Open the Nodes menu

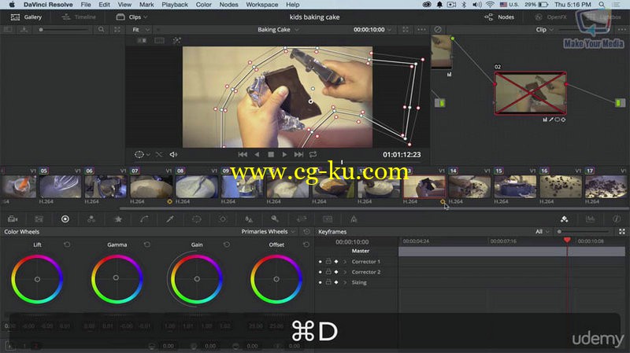[228, 5]
